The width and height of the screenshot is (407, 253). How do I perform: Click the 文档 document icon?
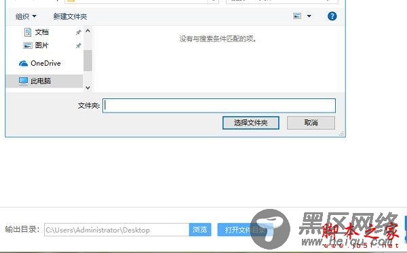coord(28,32)
